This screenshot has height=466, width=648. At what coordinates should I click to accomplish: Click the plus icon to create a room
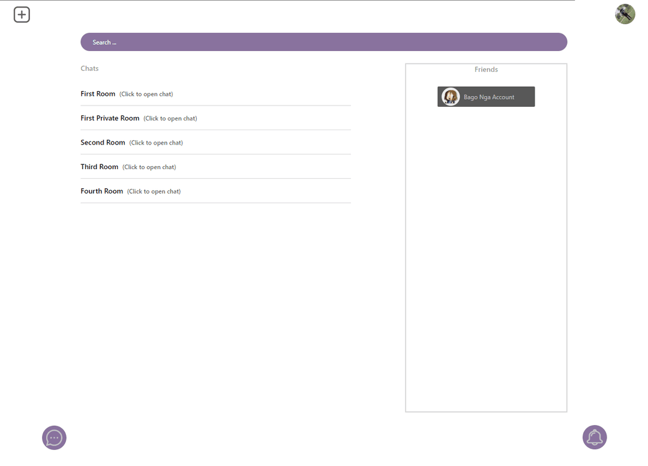point(22,14)
